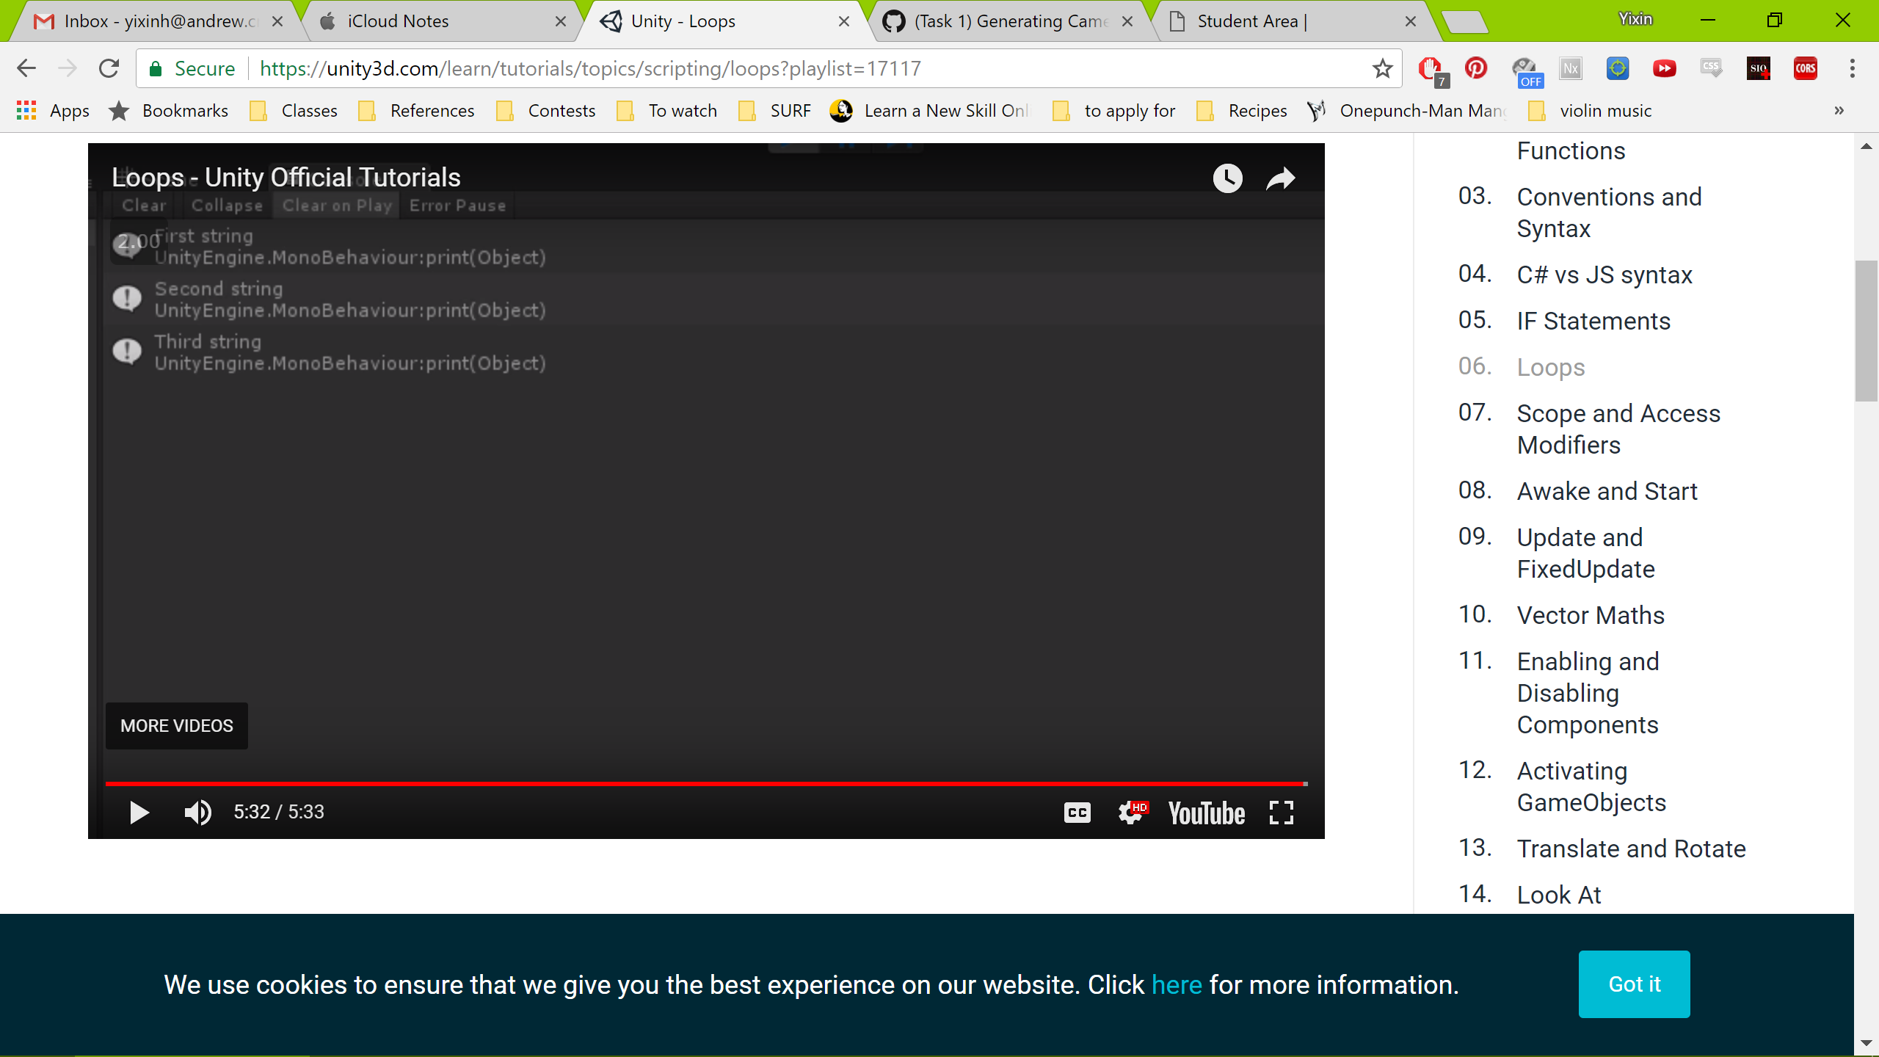Open Vector Maths lesson
Screen dimensions: 1879x1057
click(1591, 616)
